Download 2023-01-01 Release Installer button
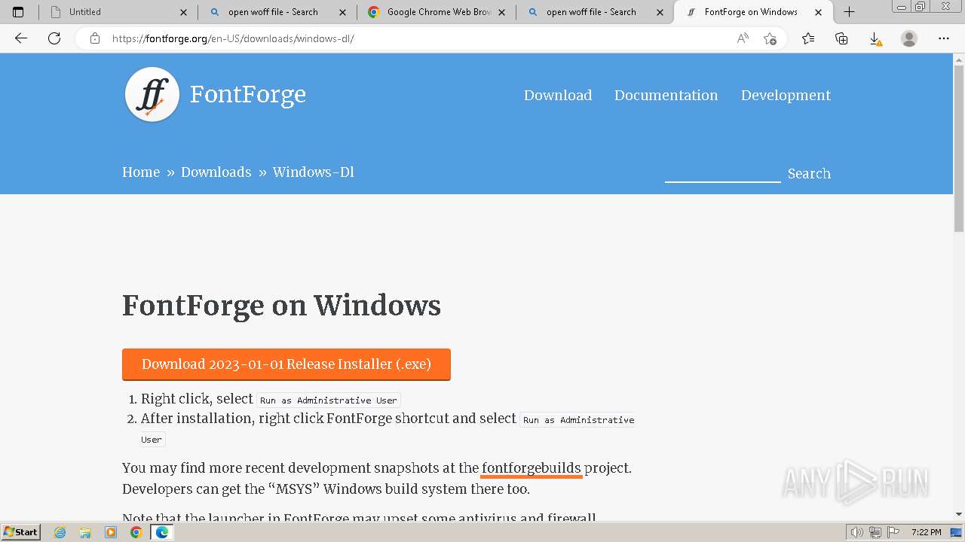This screenshot has width=965, height=542. [286, 364]
